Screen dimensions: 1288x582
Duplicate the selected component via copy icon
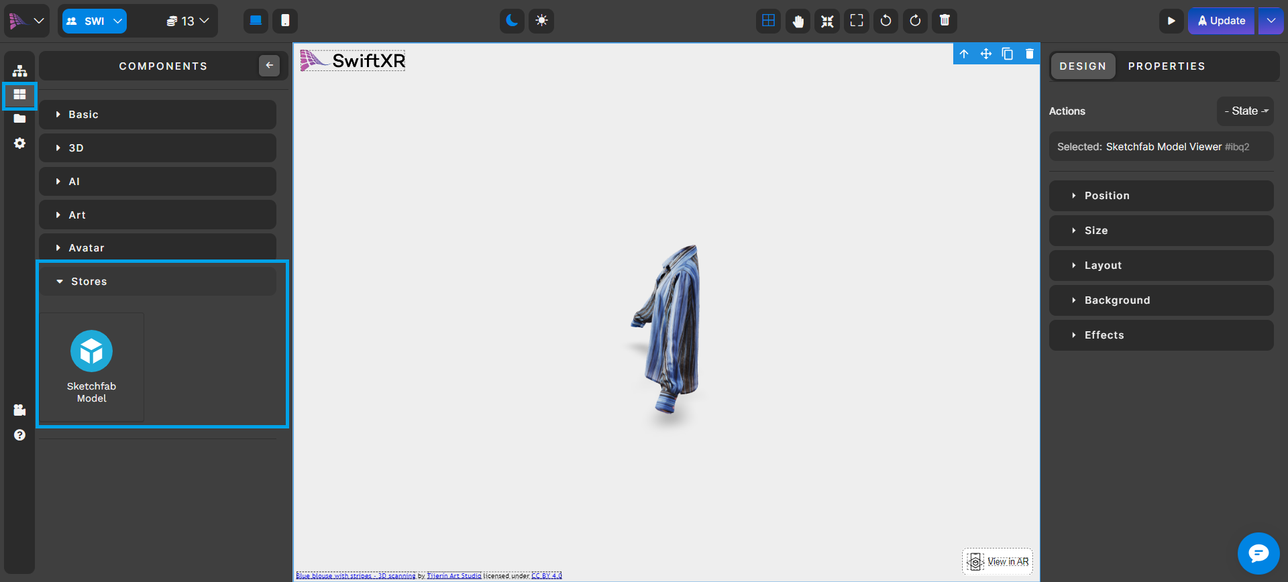coord(1008,54)
